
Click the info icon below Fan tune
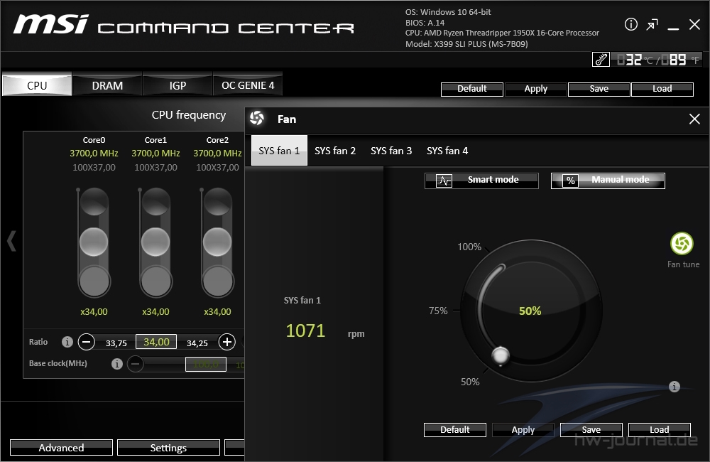click(x=674, y=387)
